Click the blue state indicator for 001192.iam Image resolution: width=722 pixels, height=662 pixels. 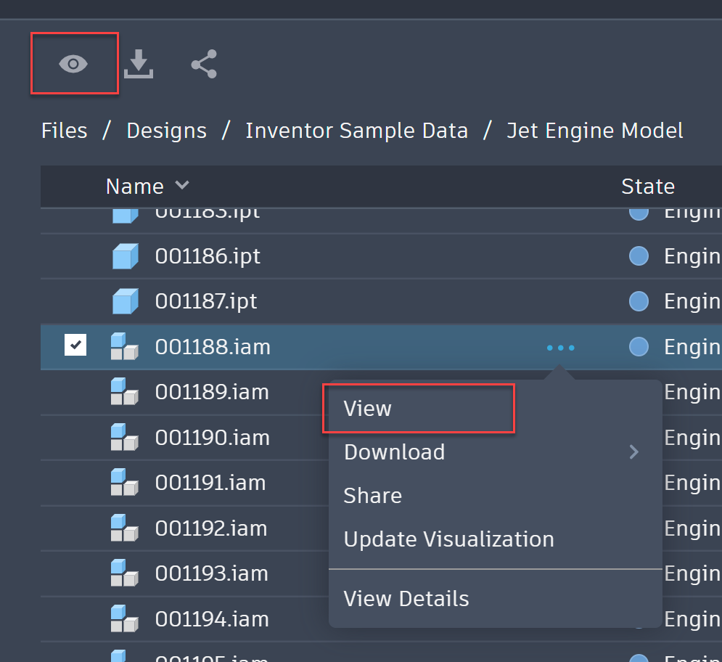(x=639, y=528)
